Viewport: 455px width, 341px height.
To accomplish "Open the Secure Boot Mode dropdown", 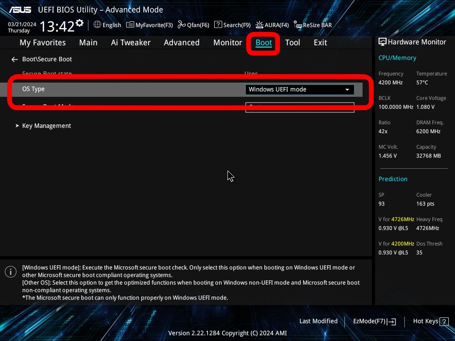I will point(300,107).
